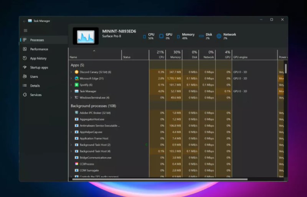This screenshot has height=197, width=307.
Task: Sort processes by CPU column header
Action: pyautogui.click(x=157, y=55)
